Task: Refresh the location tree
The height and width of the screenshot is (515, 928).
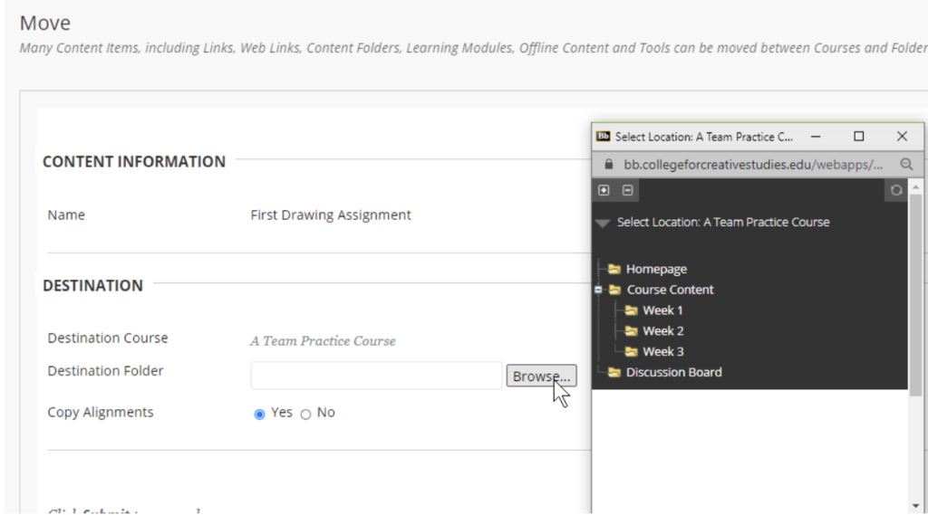Action: coord(896,190)
